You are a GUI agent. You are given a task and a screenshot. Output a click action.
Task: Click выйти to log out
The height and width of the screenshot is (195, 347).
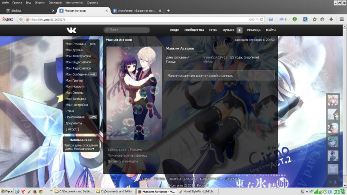[x=270, y=30]
